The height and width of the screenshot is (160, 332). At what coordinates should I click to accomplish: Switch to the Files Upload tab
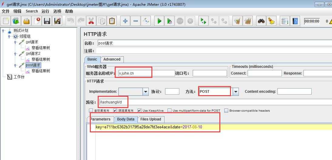coord(151,119)
